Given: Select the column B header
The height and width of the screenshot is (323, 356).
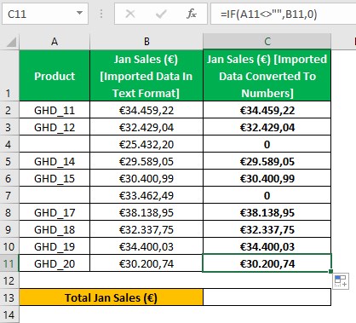Looking at the screenshot, I should (x=146, y=42).
